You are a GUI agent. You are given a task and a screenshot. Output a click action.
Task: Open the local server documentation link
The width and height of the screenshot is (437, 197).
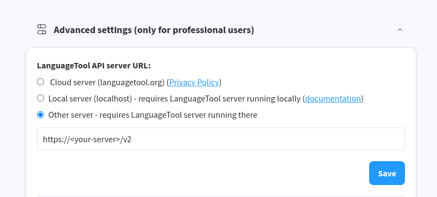pos(333,99)
